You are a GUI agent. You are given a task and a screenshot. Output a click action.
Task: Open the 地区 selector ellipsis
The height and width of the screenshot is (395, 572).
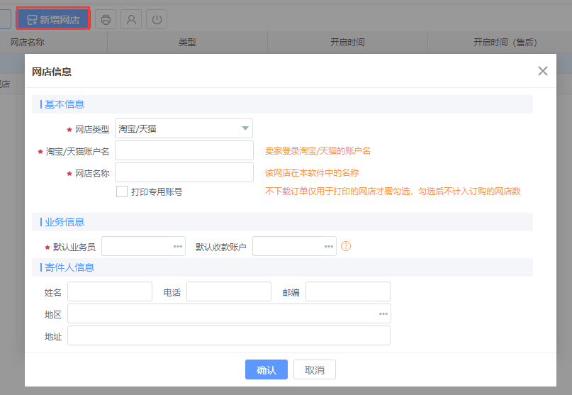383,313
